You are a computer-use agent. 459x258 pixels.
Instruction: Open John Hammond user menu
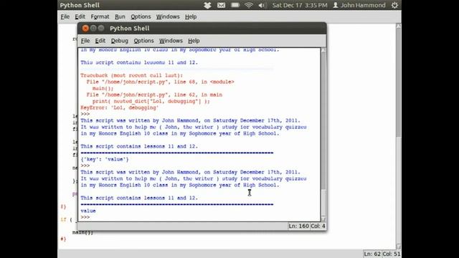click(x=359, y=5)
